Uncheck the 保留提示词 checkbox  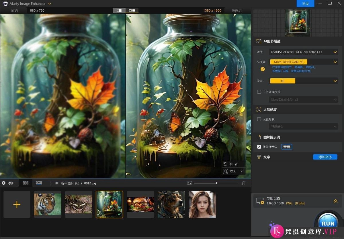click(259, 147)
